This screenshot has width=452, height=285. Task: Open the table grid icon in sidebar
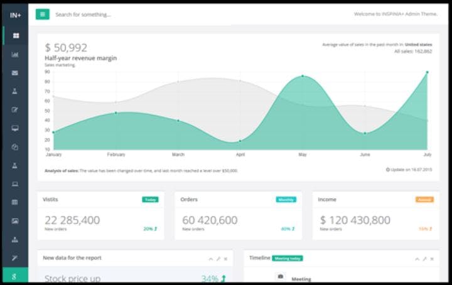(x=15, y=202)
